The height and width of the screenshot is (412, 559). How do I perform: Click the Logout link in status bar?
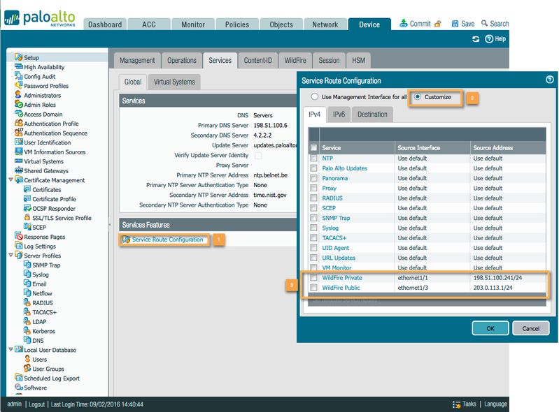click(36, 404)
